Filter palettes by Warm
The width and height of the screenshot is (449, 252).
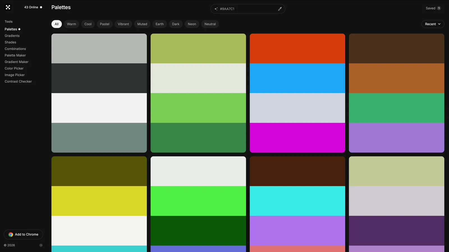[x=72, y=24]
